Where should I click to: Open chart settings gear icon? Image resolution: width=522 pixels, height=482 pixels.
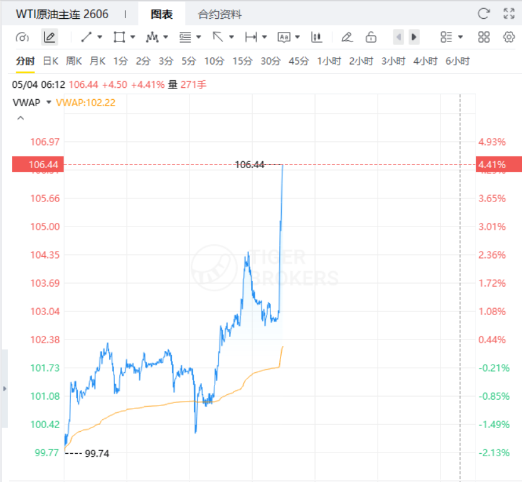click(x=509, y=37)
